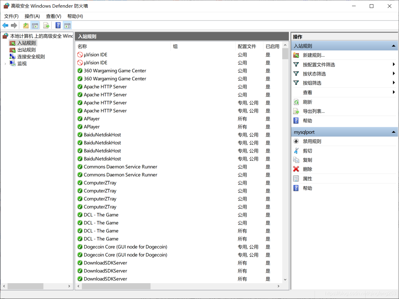Select the root 本地计算机 firewall node
This screenshot has height=299, width=399.
coord(41,36)
